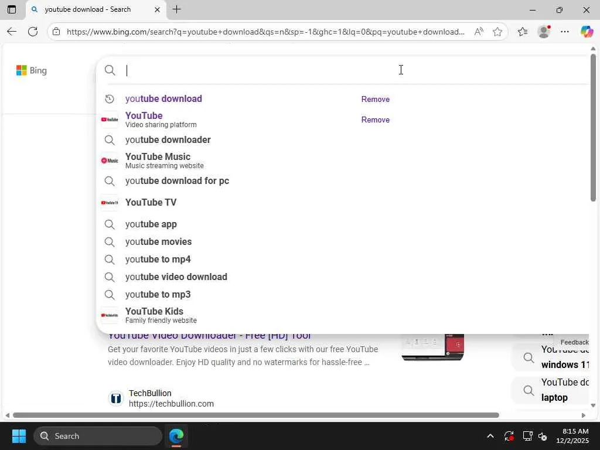Select 'youtube download for pc' suggestion
This screenshot has height=450, width=600.
pyautogui.click(x=177, y=180)
